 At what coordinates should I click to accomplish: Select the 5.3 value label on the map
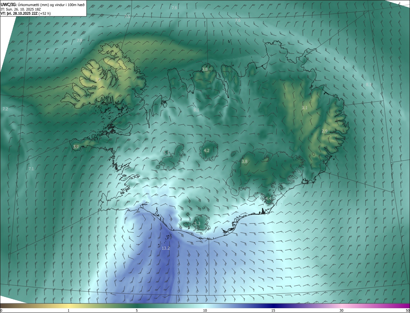tap(197, 223)
